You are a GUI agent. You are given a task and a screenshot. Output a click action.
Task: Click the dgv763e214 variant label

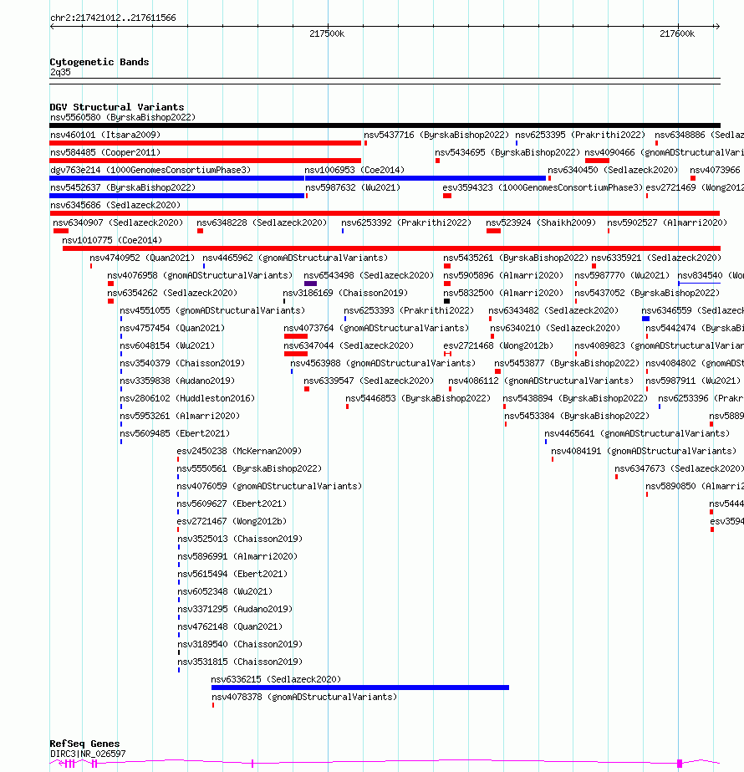150,170
